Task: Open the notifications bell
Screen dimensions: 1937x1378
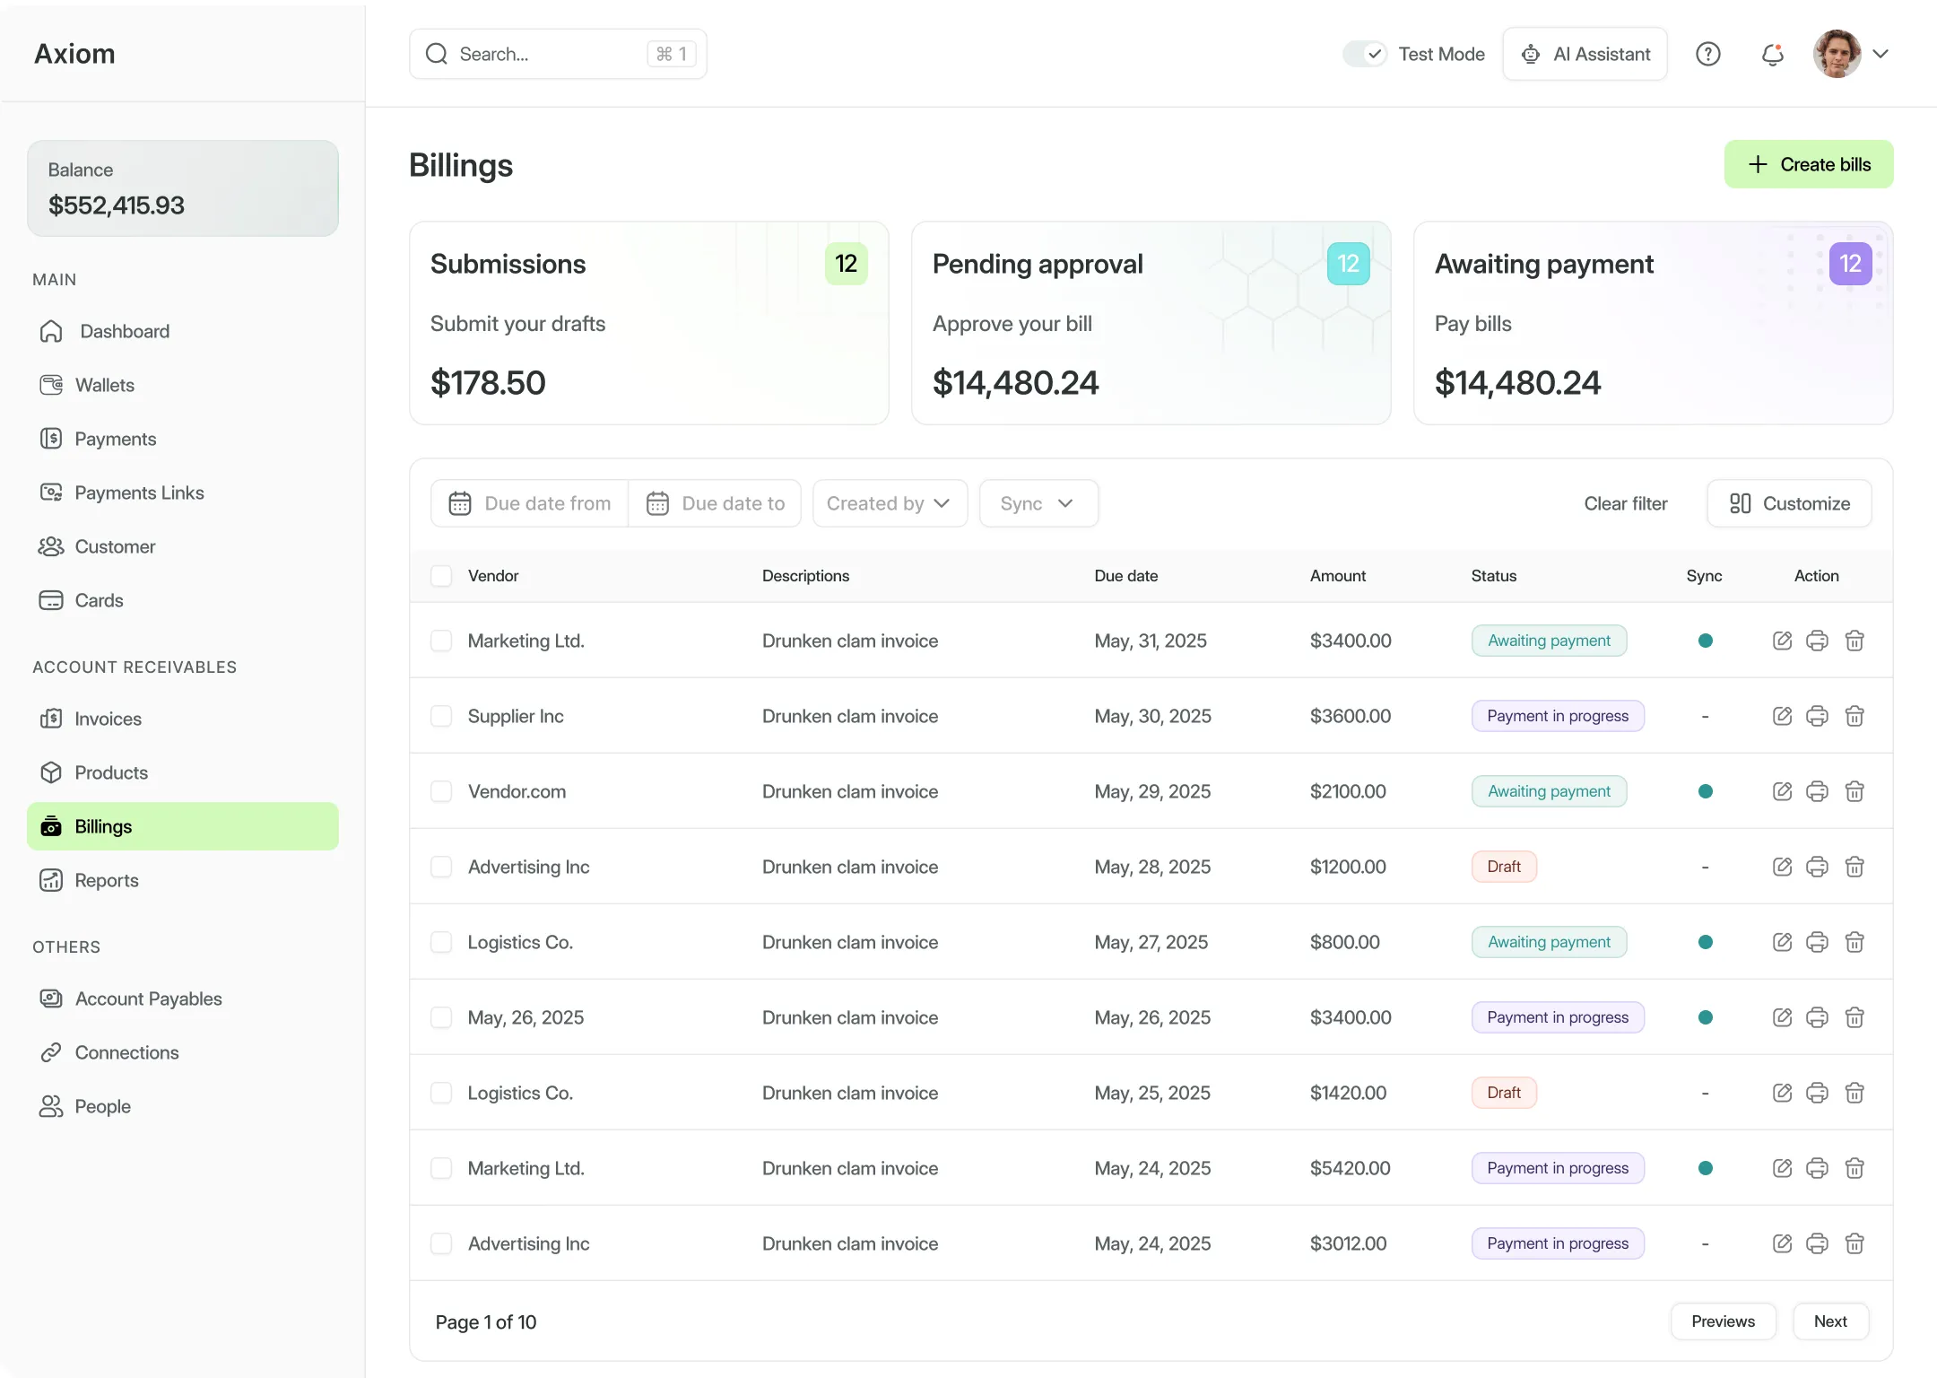Action: pyautogui.click(x=1772, y=54)
